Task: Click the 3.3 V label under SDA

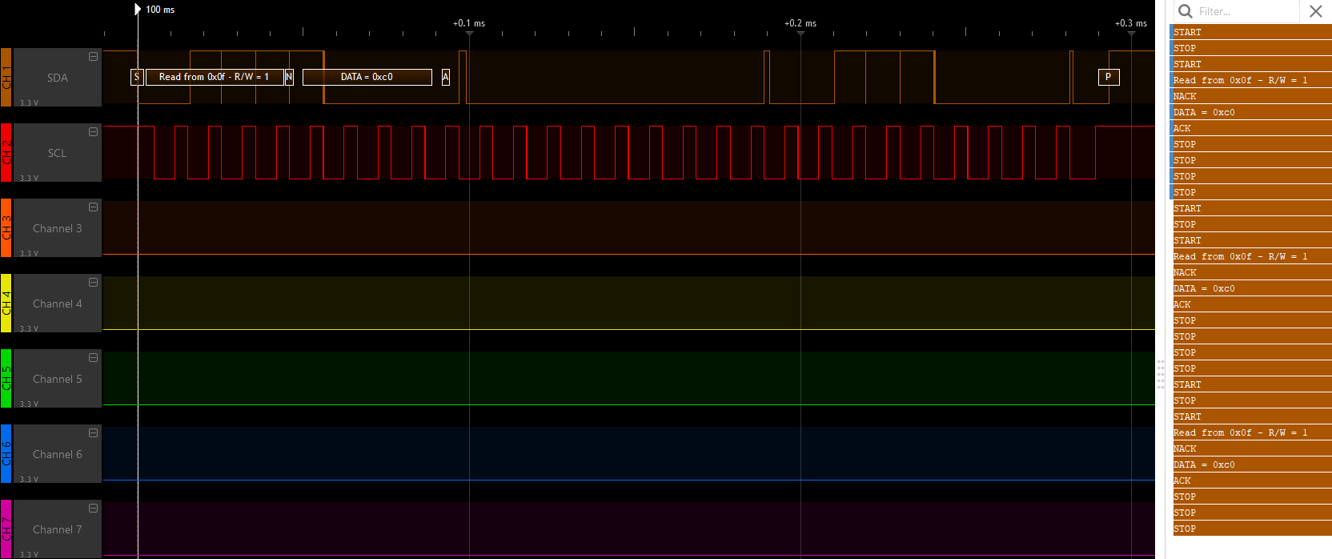Action: click(29, 103)
